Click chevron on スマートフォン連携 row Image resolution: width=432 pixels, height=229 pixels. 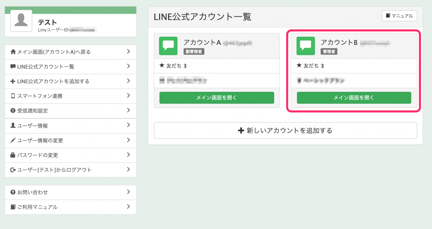pos(129,95)
